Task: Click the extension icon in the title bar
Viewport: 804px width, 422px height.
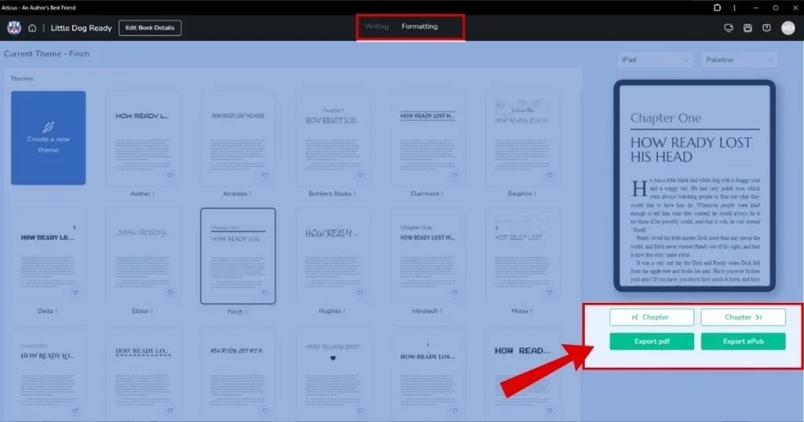Action: click(x=717, y=8)
